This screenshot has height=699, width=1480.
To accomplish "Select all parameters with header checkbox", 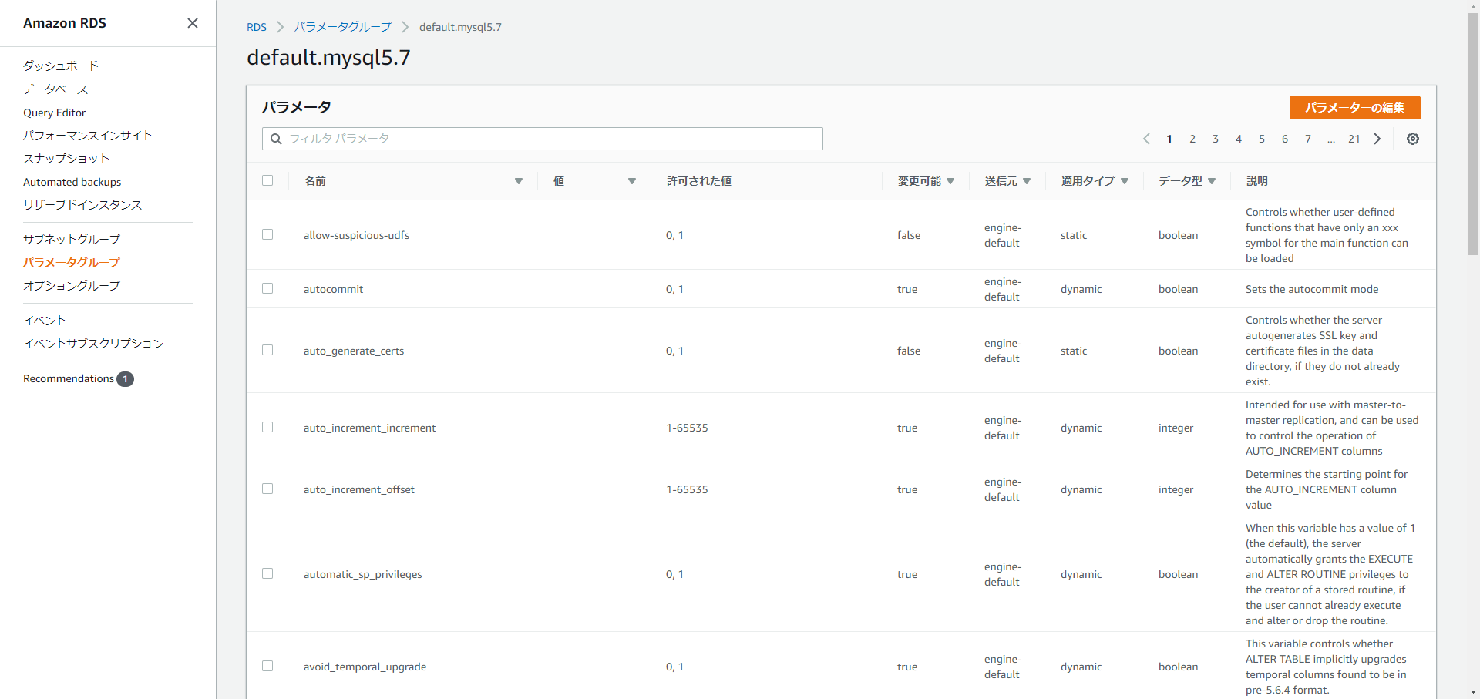I will click(x=267, y=180).
